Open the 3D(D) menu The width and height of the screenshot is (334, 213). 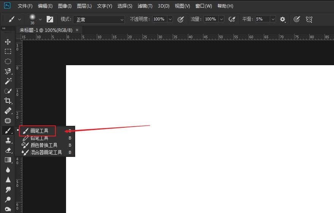[164, 6]
